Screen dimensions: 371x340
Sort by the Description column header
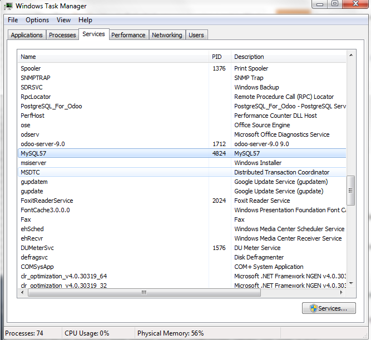click(x=289, y=57)
